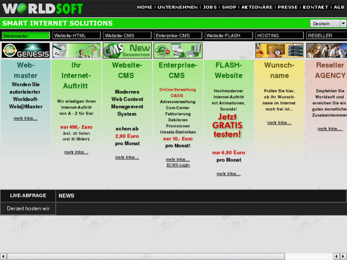This screenshot has width=347, height=260.
Task: Open the Genesis banner image
Action: tap(26, 51)
